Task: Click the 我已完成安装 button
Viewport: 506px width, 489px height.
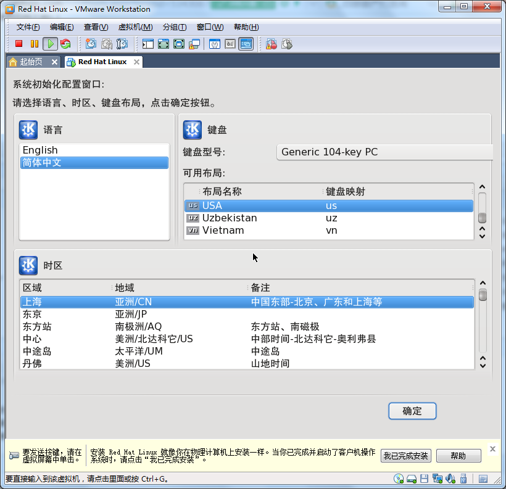Action: tap(405, 456)
